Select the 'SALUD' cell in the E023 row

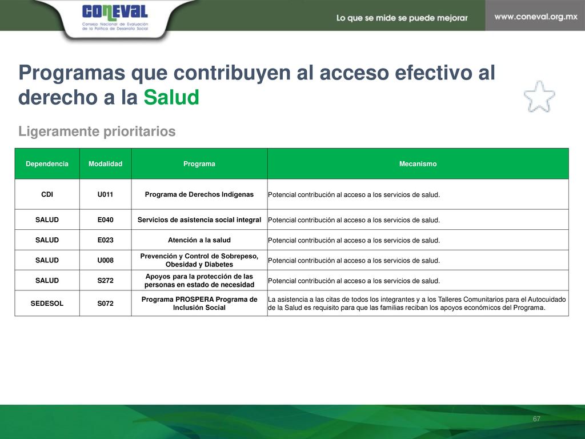pos(47,240)
